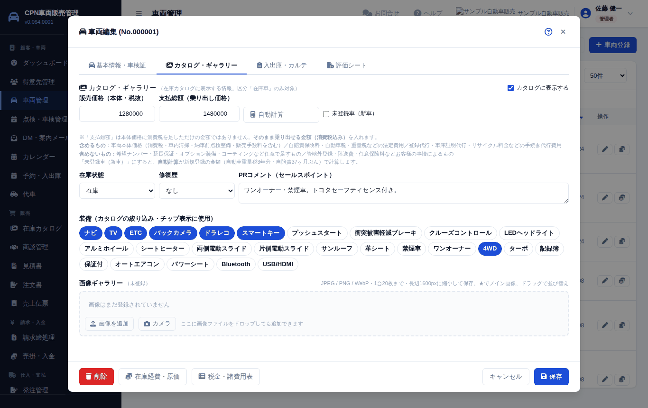
Task: Click the red 削除 button
Action: coord(96,377)
